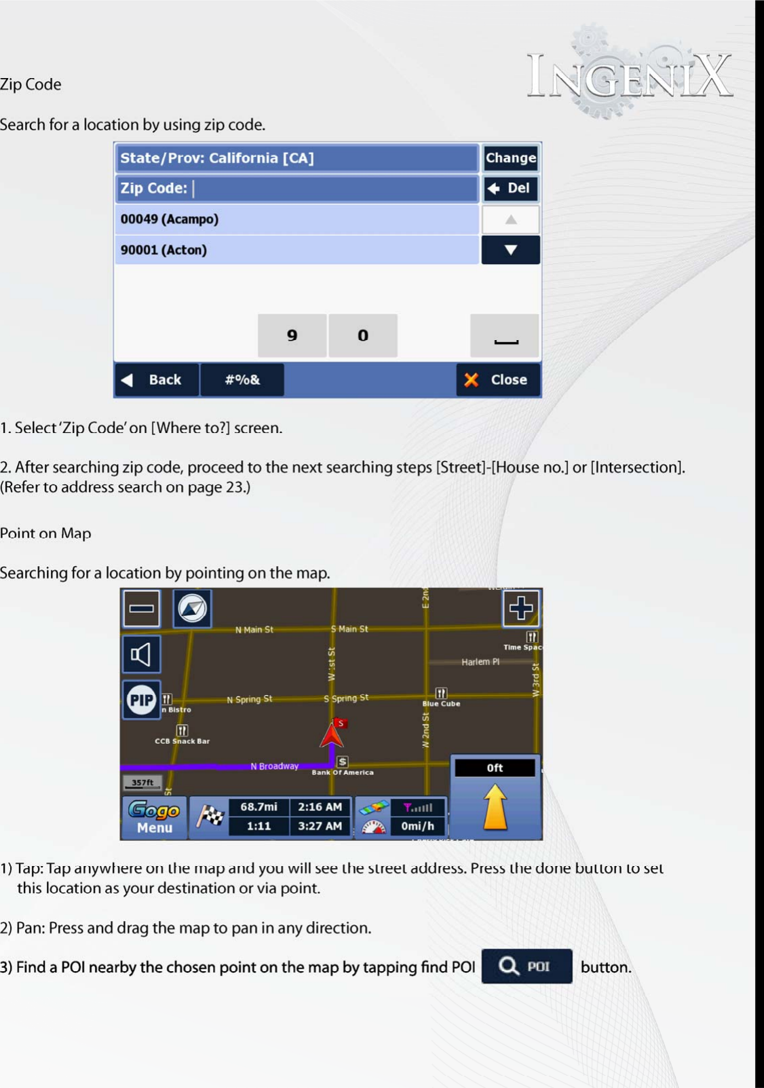Click the N Broadway street label
The width and height of the screenshot is (764, 1088).
click(x=275, y=766)
